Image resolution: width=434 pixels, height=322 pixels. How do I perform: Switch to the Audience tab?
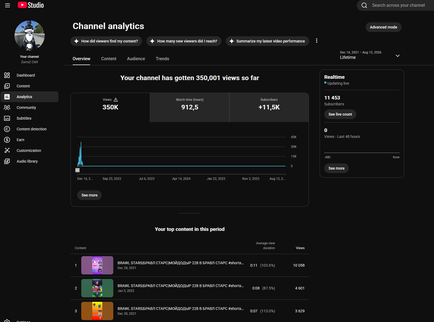[136, 59]
